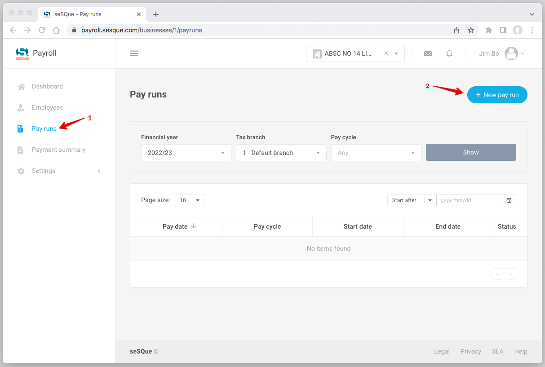The image size is (545, 367).
Task: Open Employees from the sidebar
Action: 47,107
